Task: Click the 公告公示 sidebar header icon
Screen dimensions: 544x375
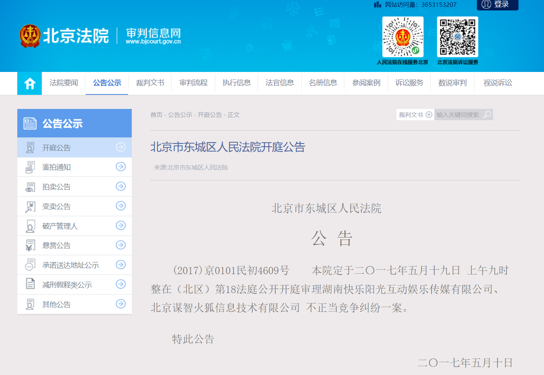Action: click(30, 123)
